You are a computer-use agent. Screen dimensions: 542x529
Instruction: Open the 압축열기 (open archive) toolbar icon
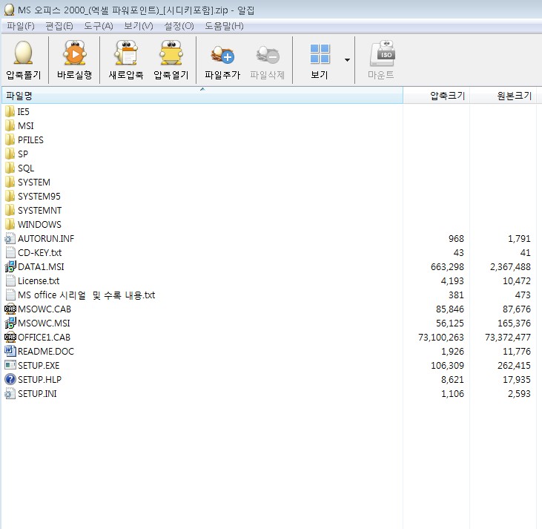[171, 54]
